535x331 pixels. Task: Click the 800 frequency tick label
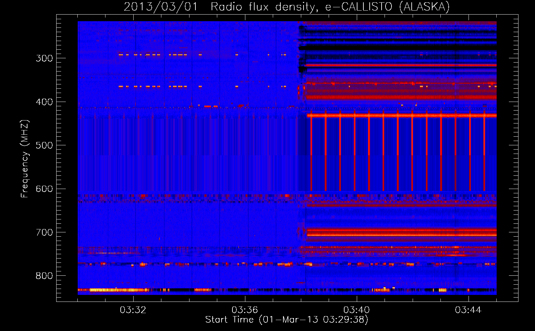pyautogui.click(x=44, y=276)
